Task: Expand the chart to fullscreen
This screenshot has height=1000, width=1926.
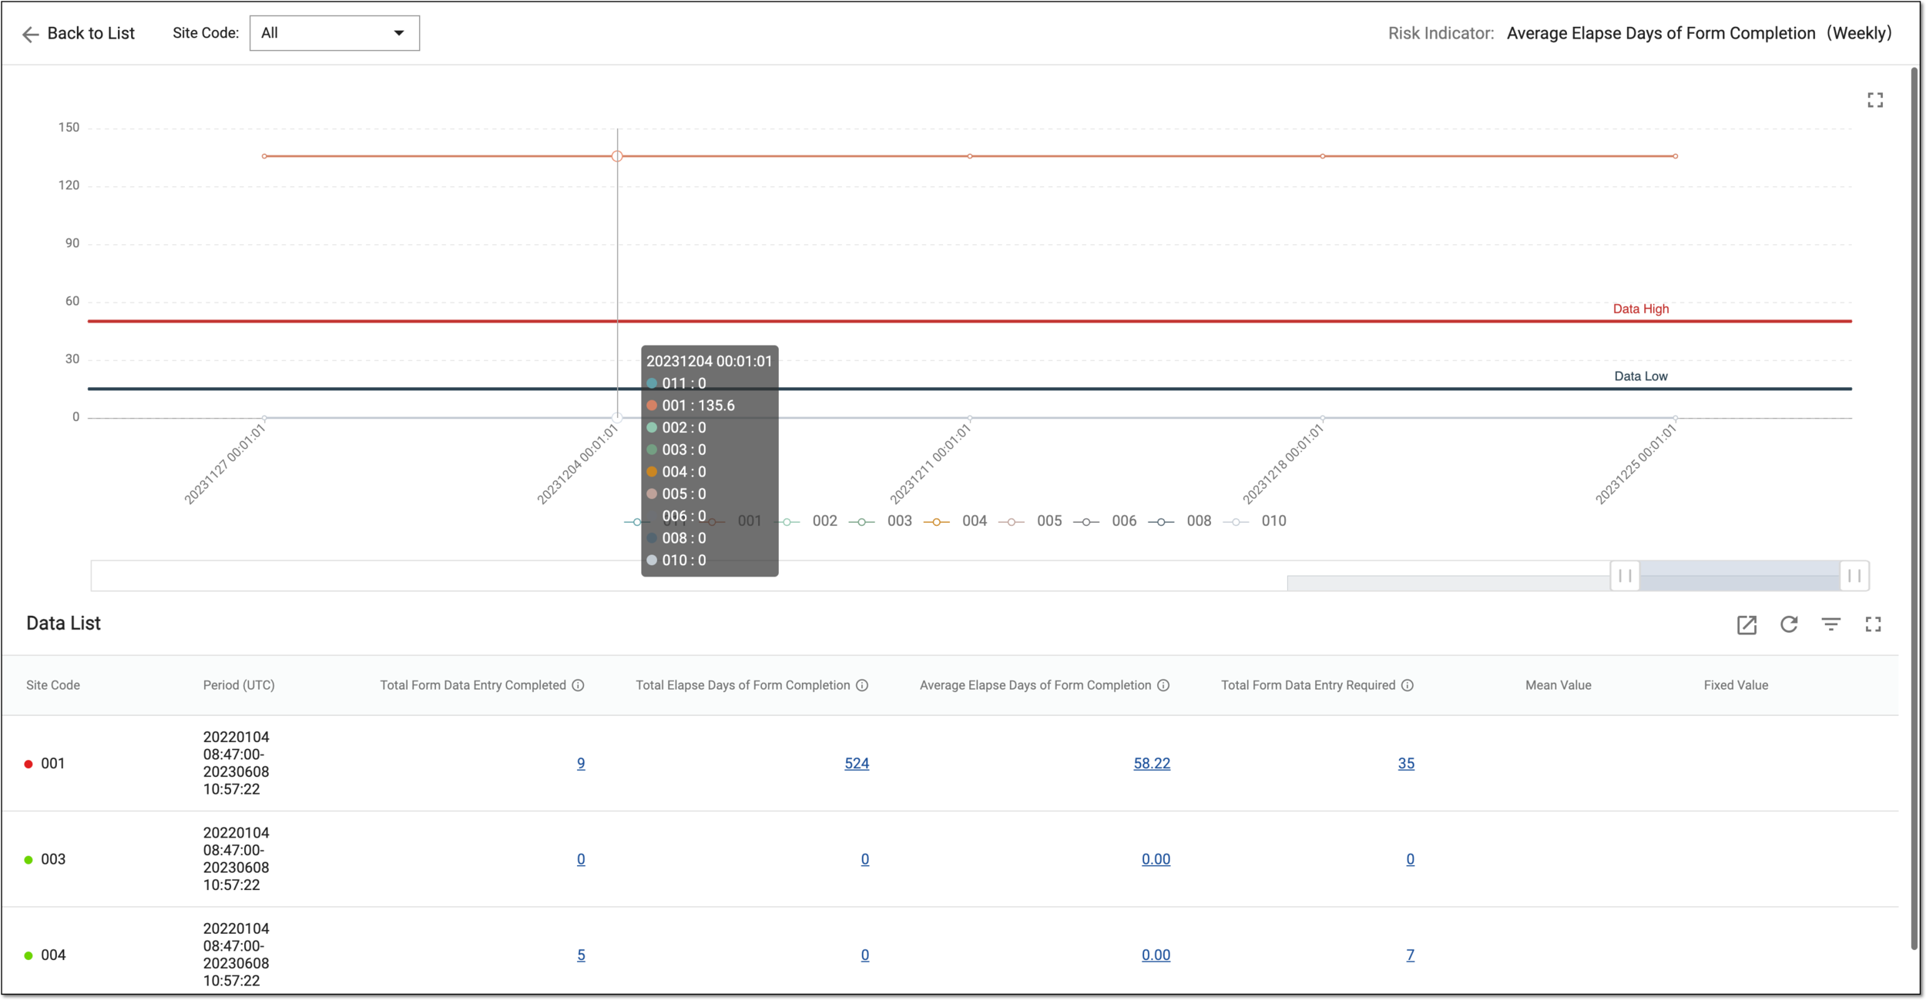Action: (x=1875, y=100)
